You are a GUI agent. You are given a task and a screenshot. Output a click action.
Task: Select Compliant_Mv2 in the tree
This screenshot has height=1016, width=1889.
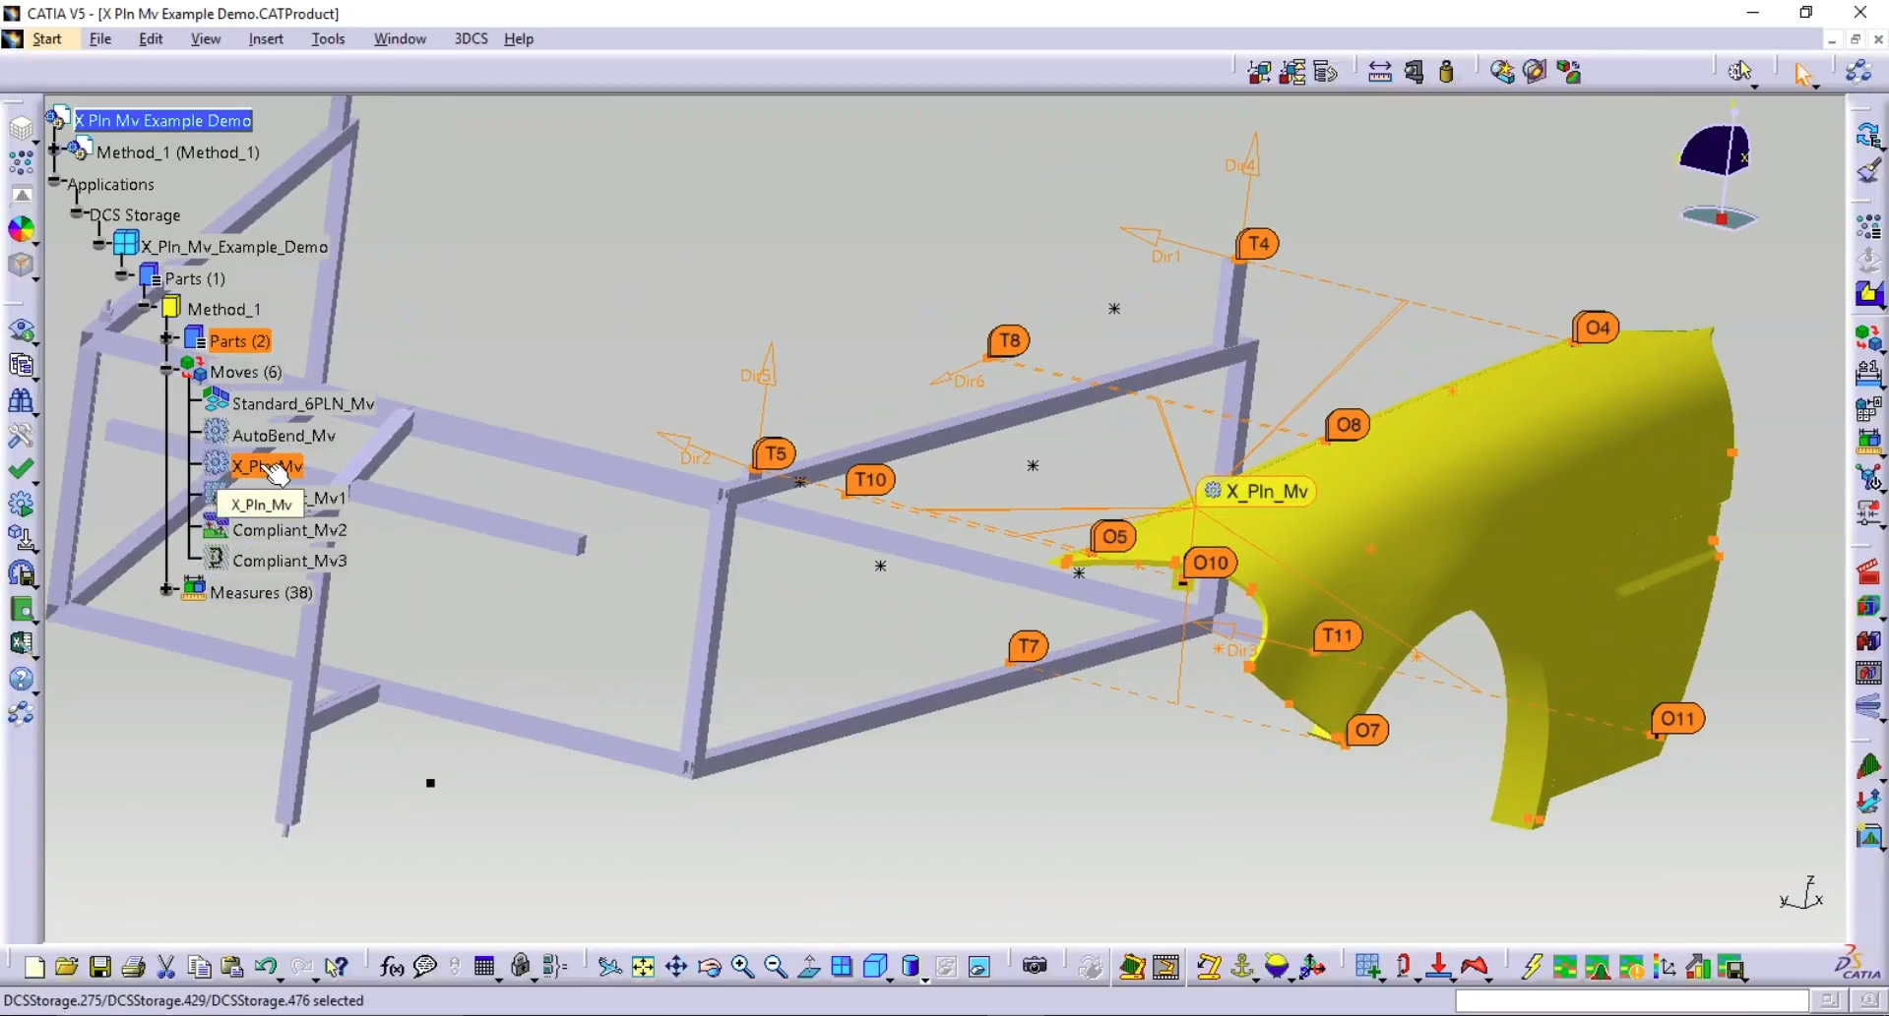289,529
